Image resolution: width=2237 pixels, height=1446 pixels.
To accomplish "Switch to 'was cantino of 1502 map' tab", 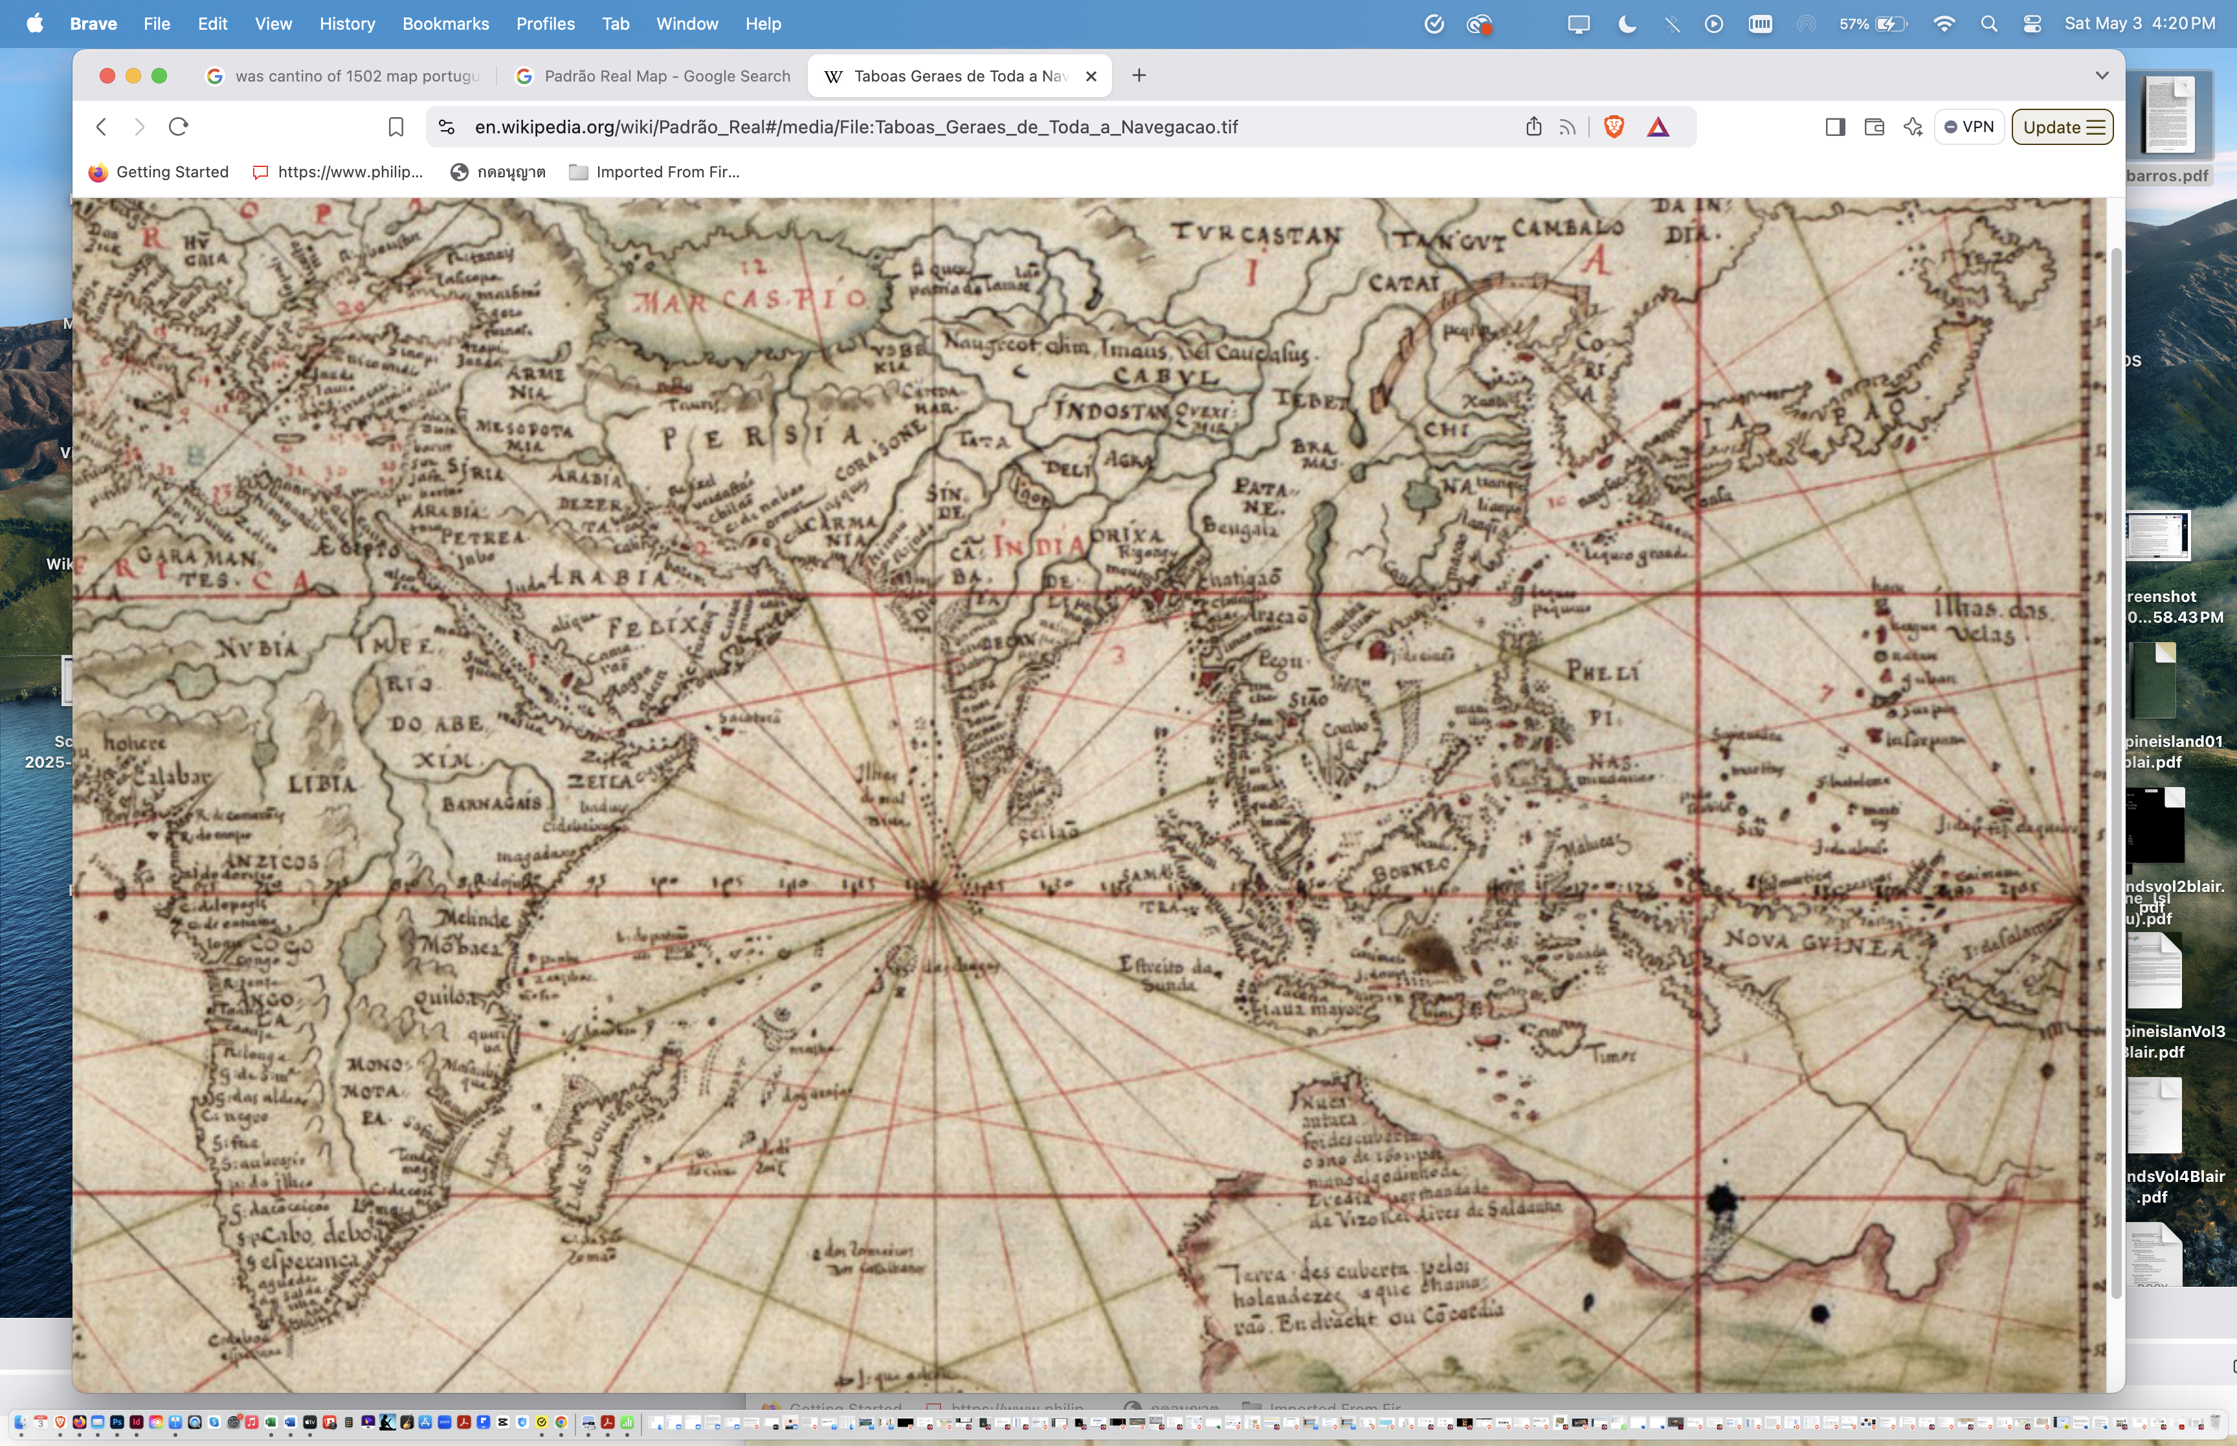I will 344,76.
